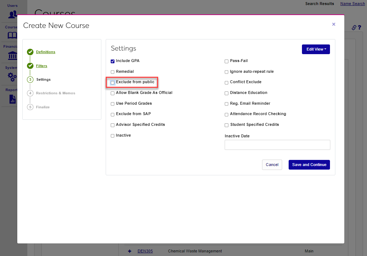The image size is (367, 256).
Task: Open the Reports document icon
Action: click(13, 99)
